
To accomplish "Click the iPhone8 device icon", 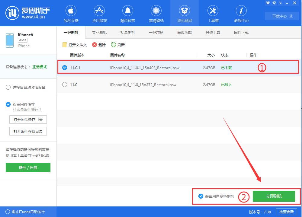I will [x=10, y=40].
